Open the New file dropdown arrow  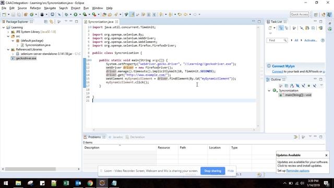pyautogui.click(x=8, y=15)
